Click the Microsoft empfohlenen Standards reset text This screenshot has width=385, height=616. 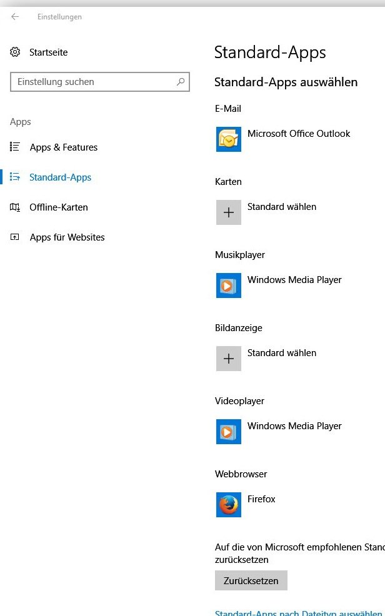(300, 553)
